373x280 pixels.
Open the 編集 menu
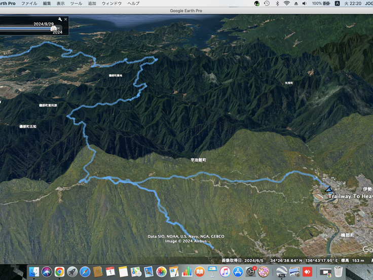47,3
